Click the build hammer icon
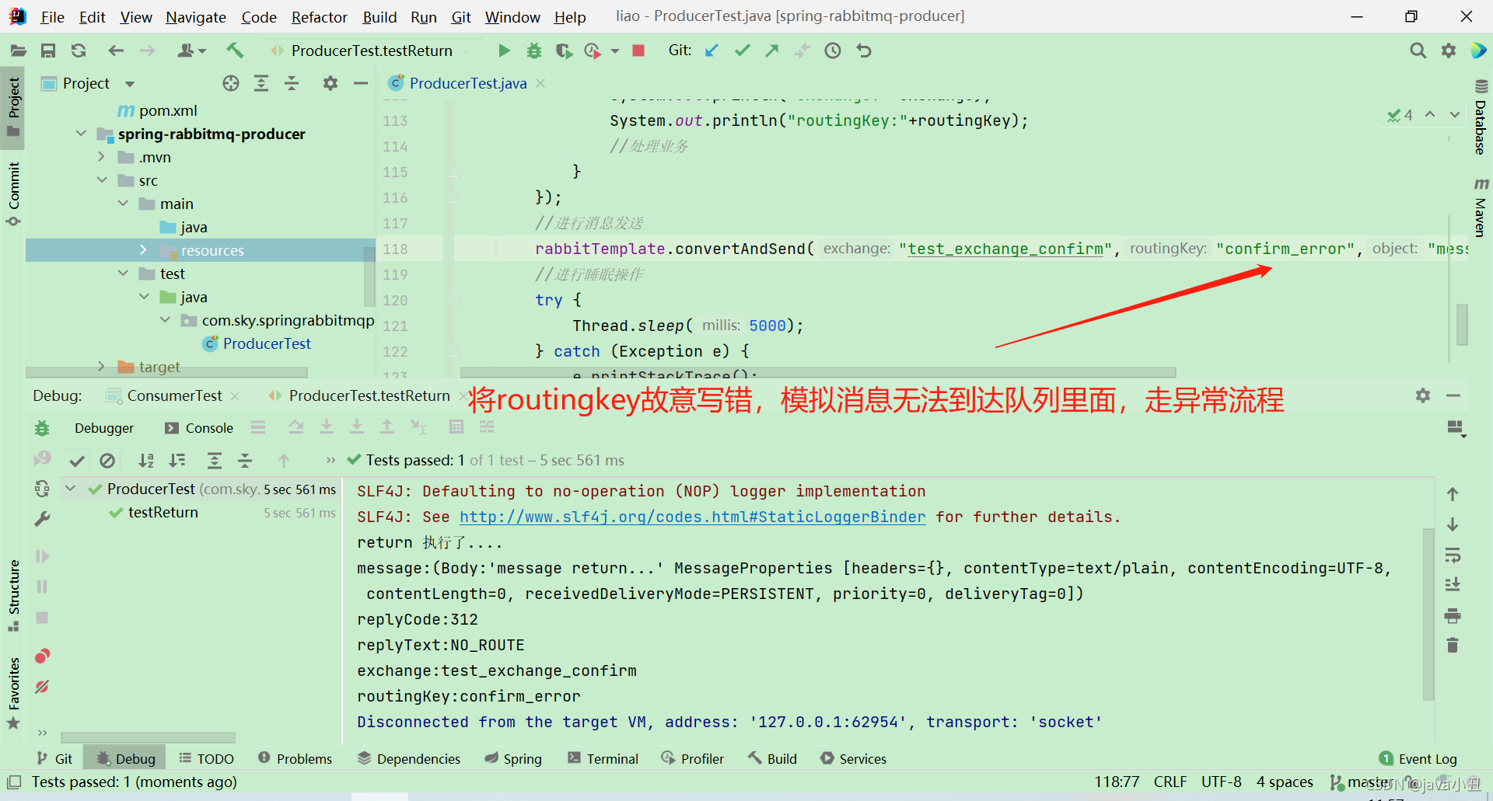The height and width of the screenshot is (801, 1493). tap(234, 50)
